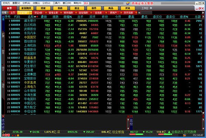The width and height of the screenshot is (206, 138).
Task: Click the red left-right arrows in status bar
Action: pos(14,135)
